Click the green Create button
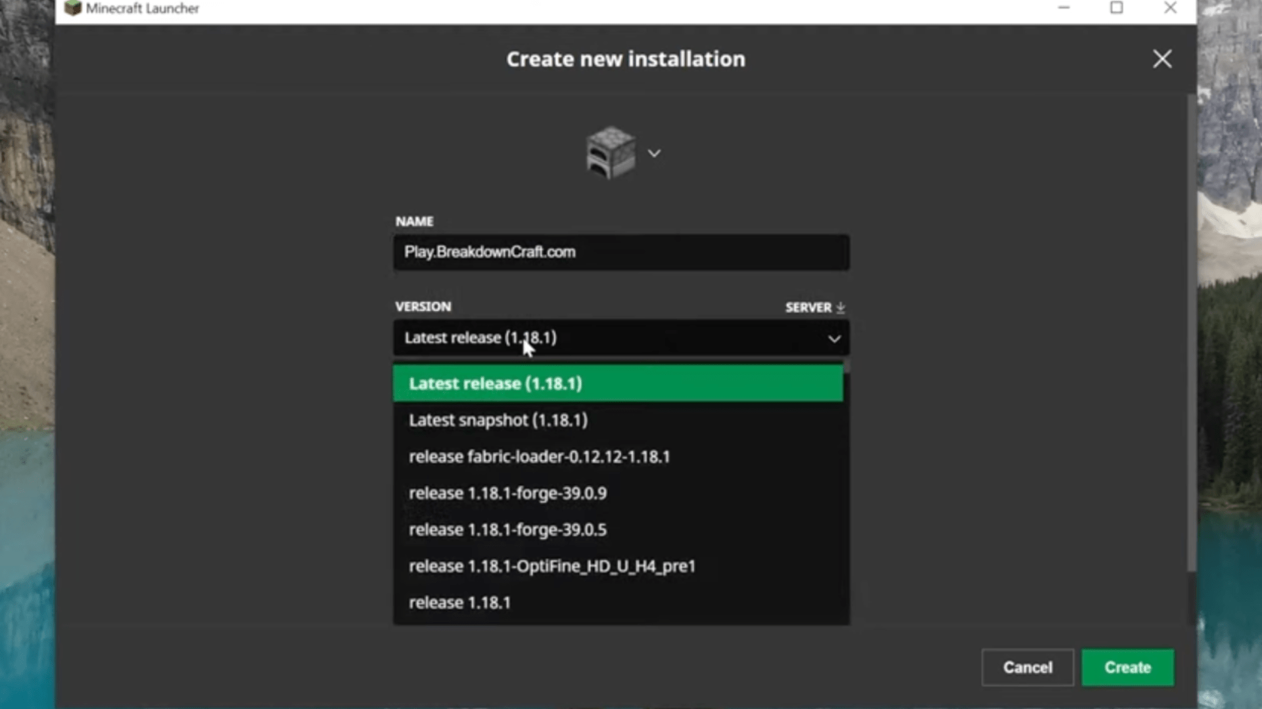The image size is (1262, 709). 1128,668
